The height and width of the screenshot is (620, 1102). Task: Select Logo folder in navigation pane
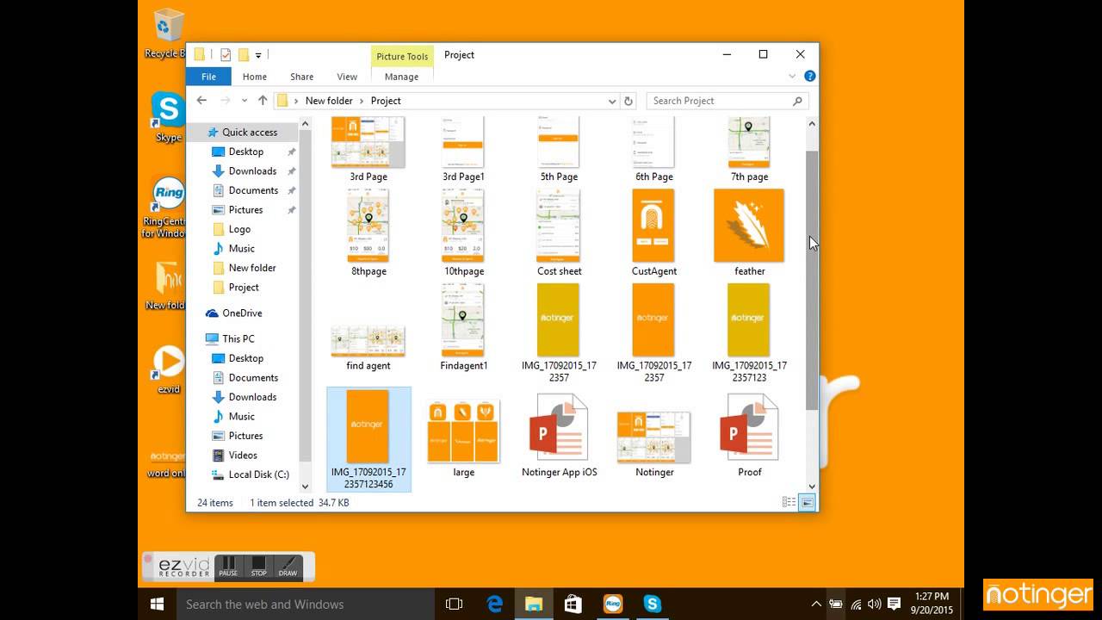point(239,229)
